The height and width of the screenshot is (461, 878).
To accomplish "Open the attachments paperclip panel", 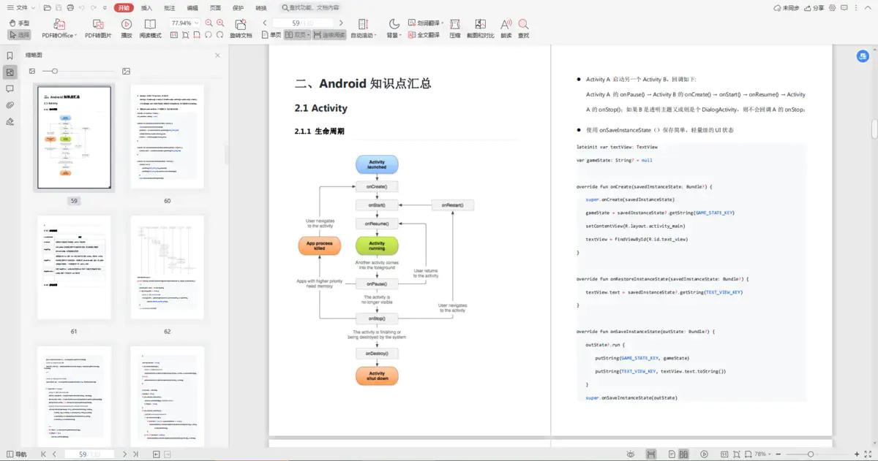I will pos(10,105).
